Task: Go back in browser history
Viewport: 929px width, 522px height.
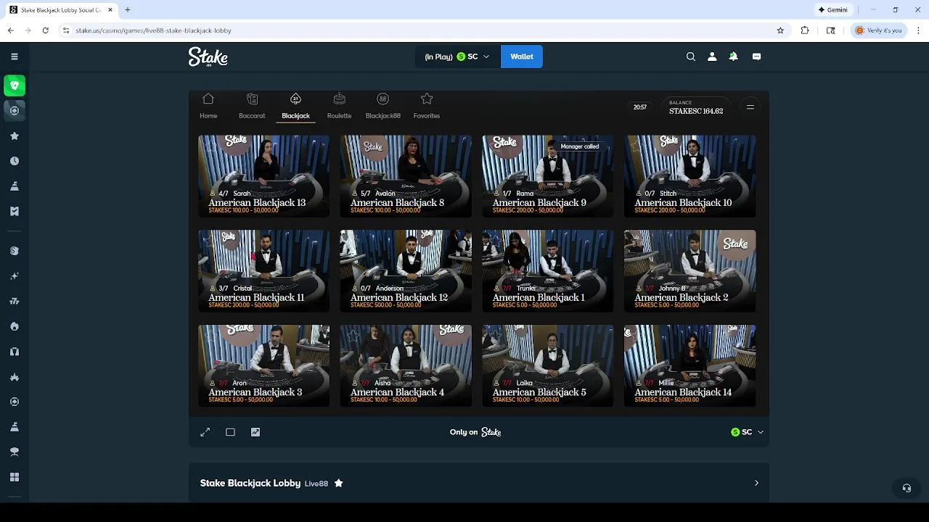Action: 11,30
